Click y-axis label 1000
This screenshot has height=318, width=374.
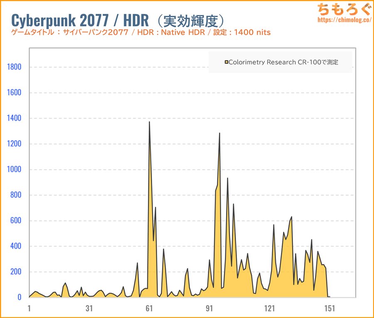pyautogui.click(x=14, y=169)
